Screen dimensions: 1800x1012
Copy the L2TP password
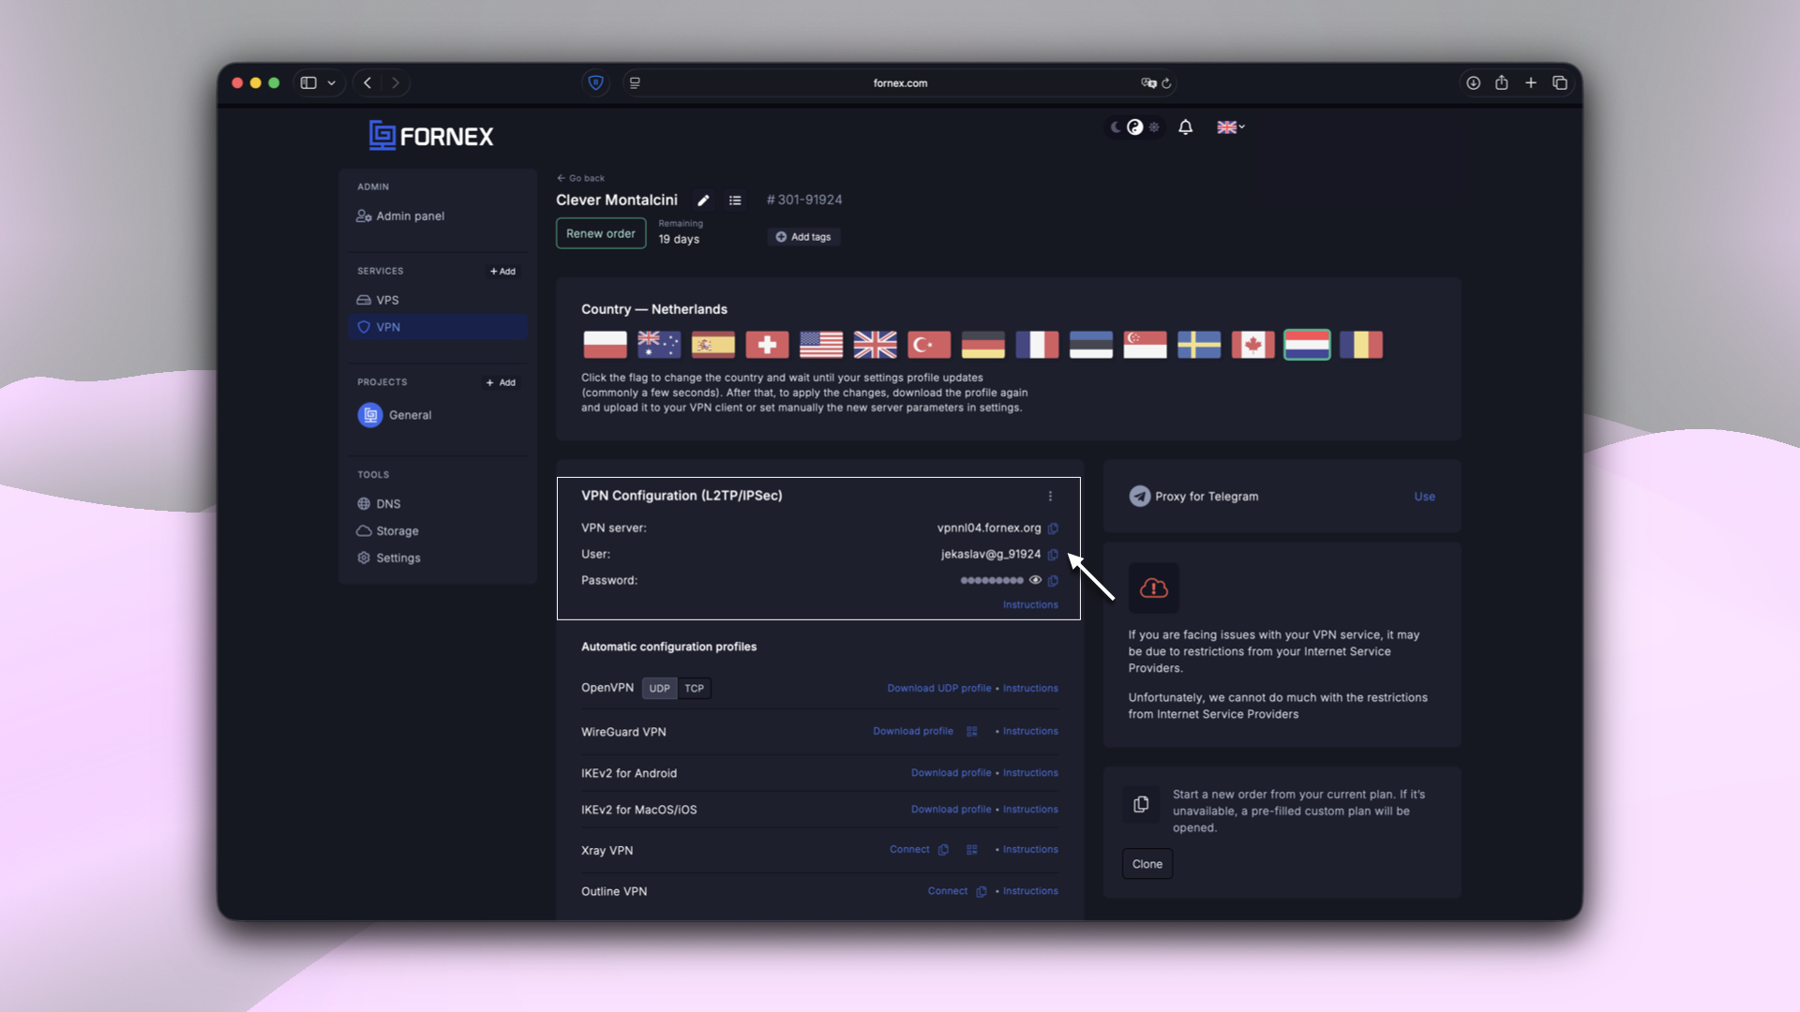(1054, 581)
